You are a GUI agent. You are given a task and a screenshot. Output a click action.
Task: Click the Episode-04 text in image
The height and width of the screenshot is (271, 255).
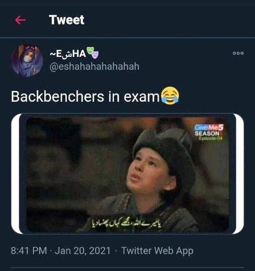coord(210,139)
